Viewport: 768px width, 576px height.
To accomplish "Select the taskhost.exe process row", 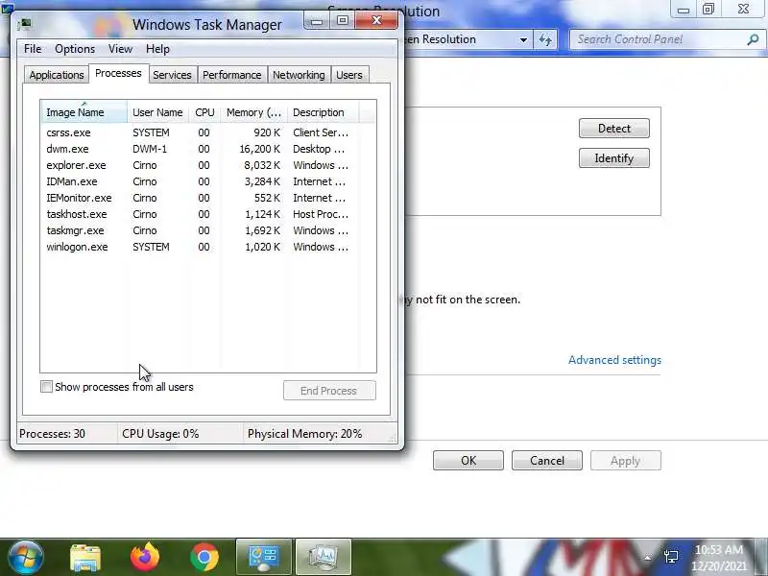I will click(200, 214).
